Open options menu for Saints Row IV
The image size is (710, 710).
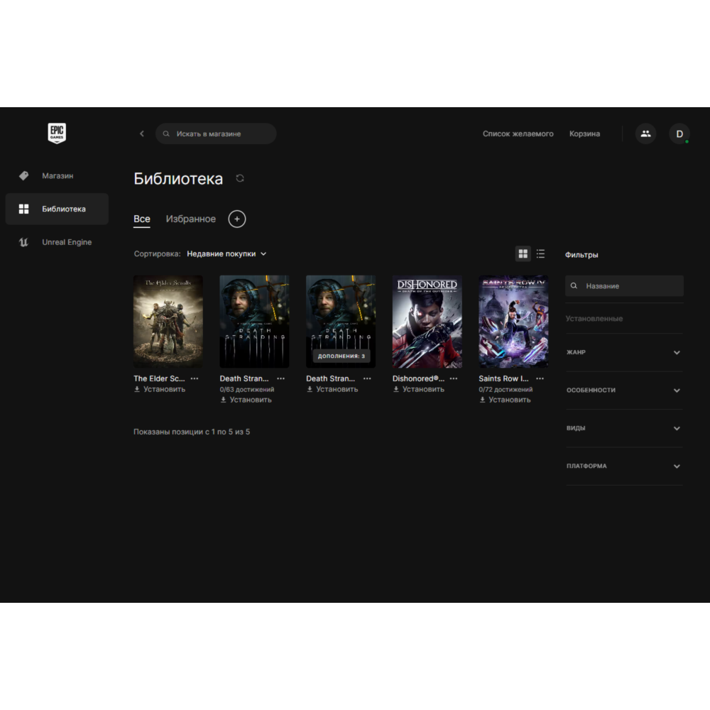click(x=540, y=378)
